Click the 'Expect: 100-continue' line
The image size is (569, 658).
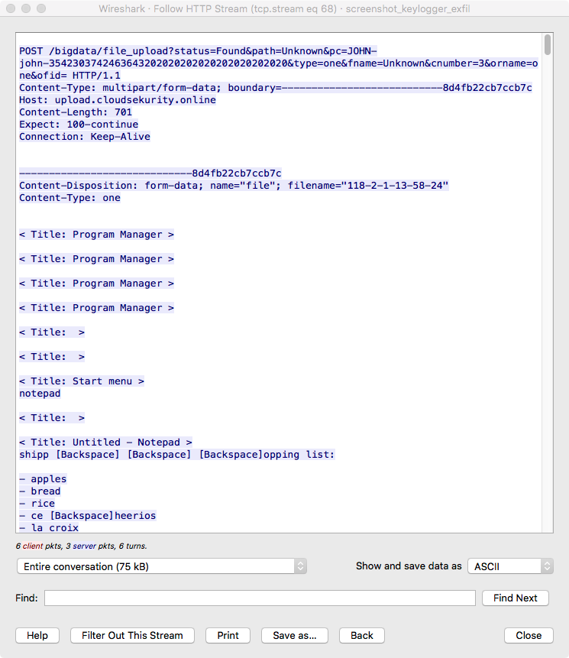79,125
